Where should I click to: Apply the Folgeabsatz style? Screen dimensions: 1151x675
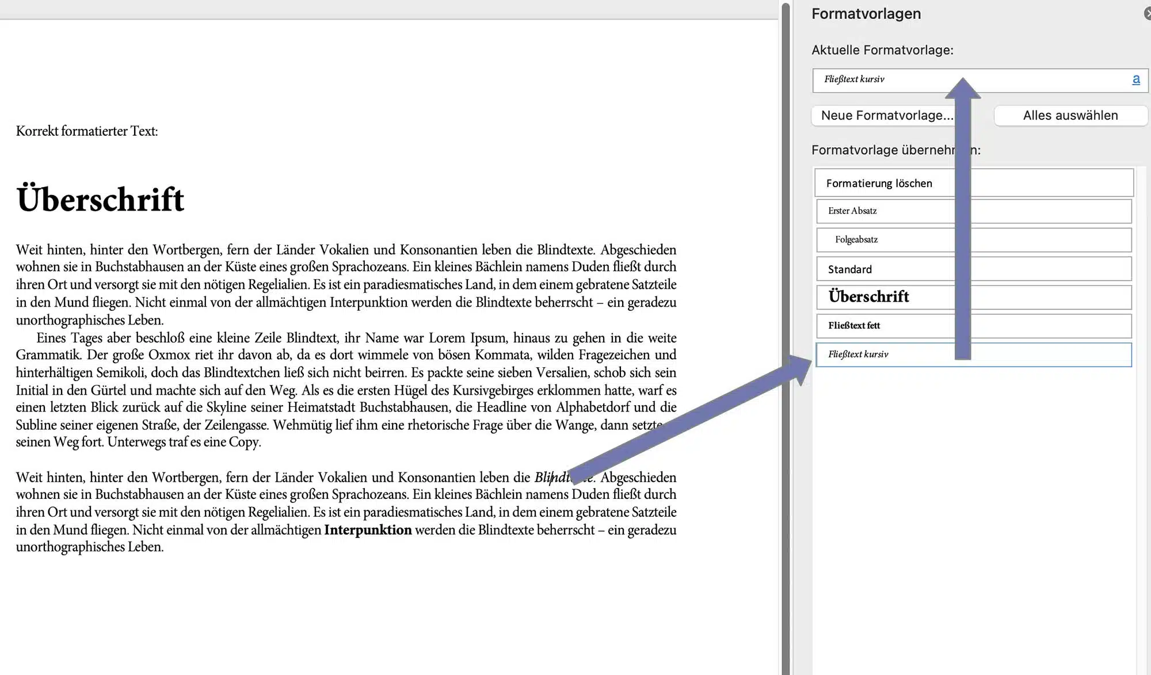[x=974, y=240]
